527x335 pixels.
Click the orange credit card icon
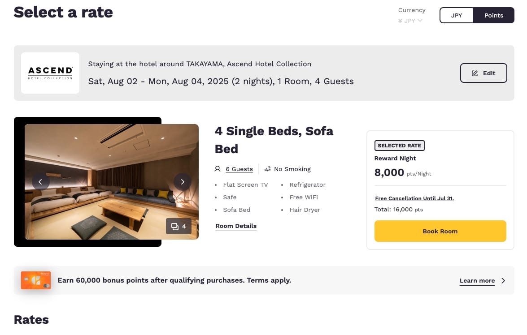click(x=36, y=280)
